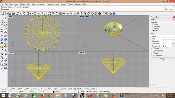Image resolution: width=175 pixels, height=98 pixels.
Task: Open the Top viewport title menu
Action: tap(10, 17)
